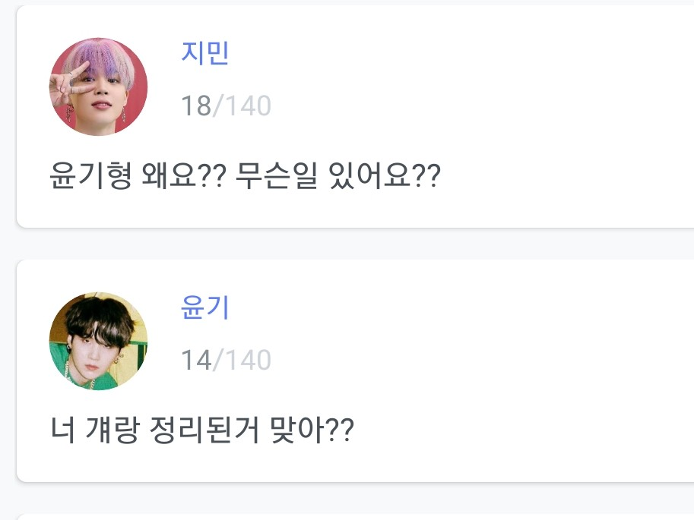Open the 윤기 username link
The image size is (694, 520).
point(205,308)
